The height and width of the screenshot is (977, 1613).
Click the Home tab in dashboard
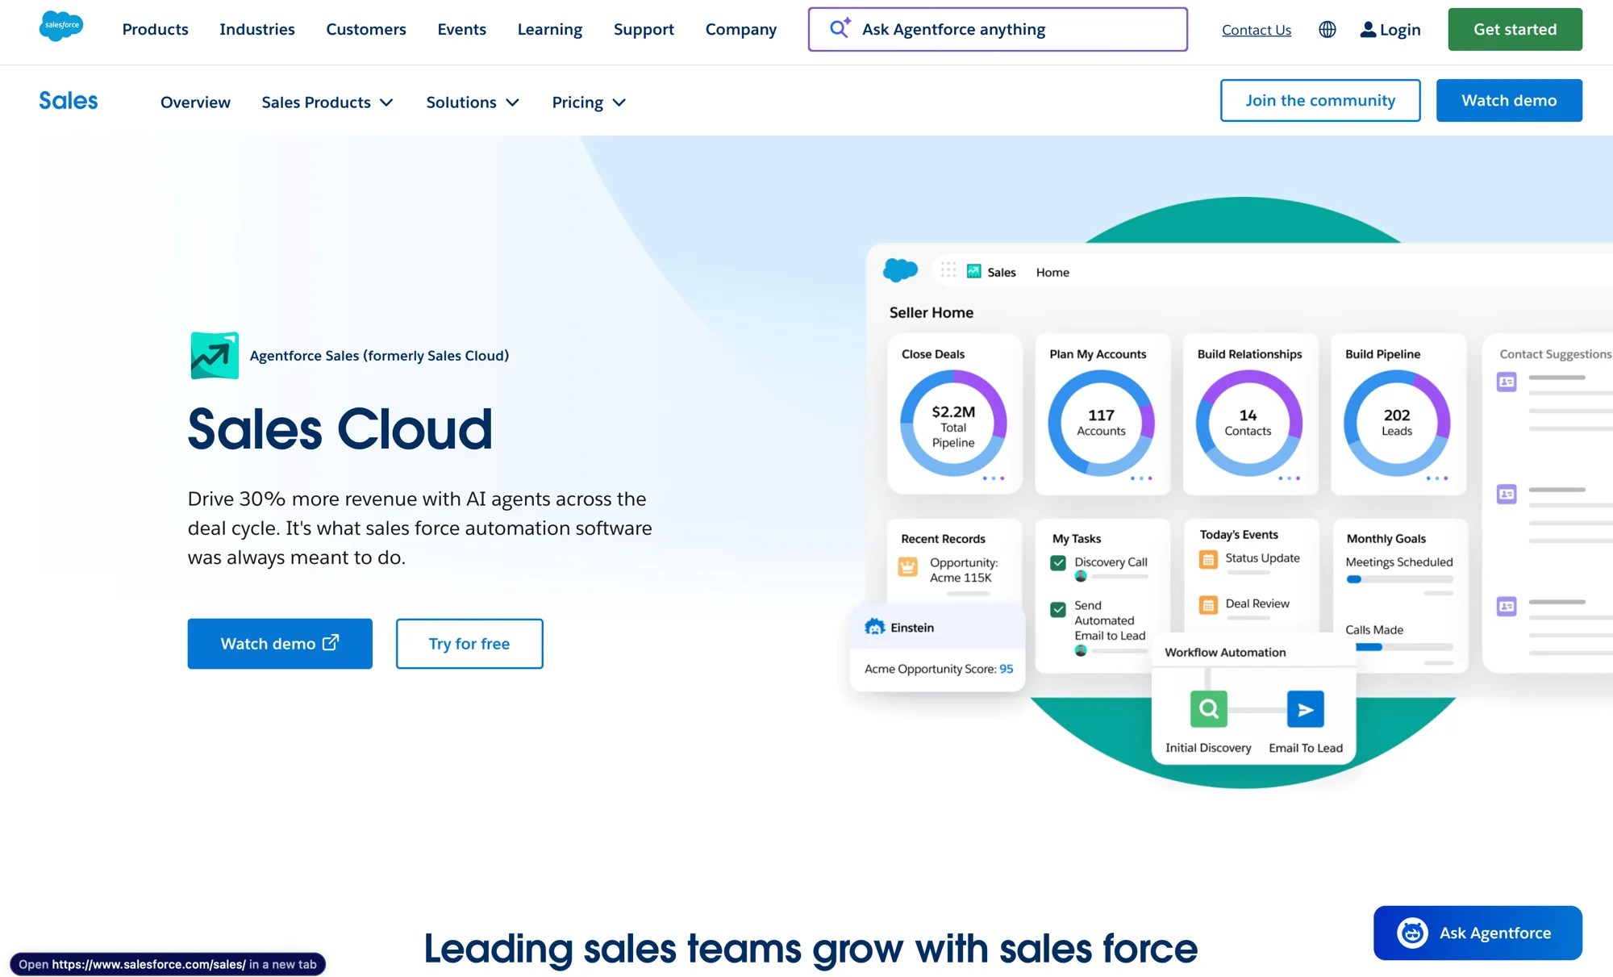(1052, 273)
